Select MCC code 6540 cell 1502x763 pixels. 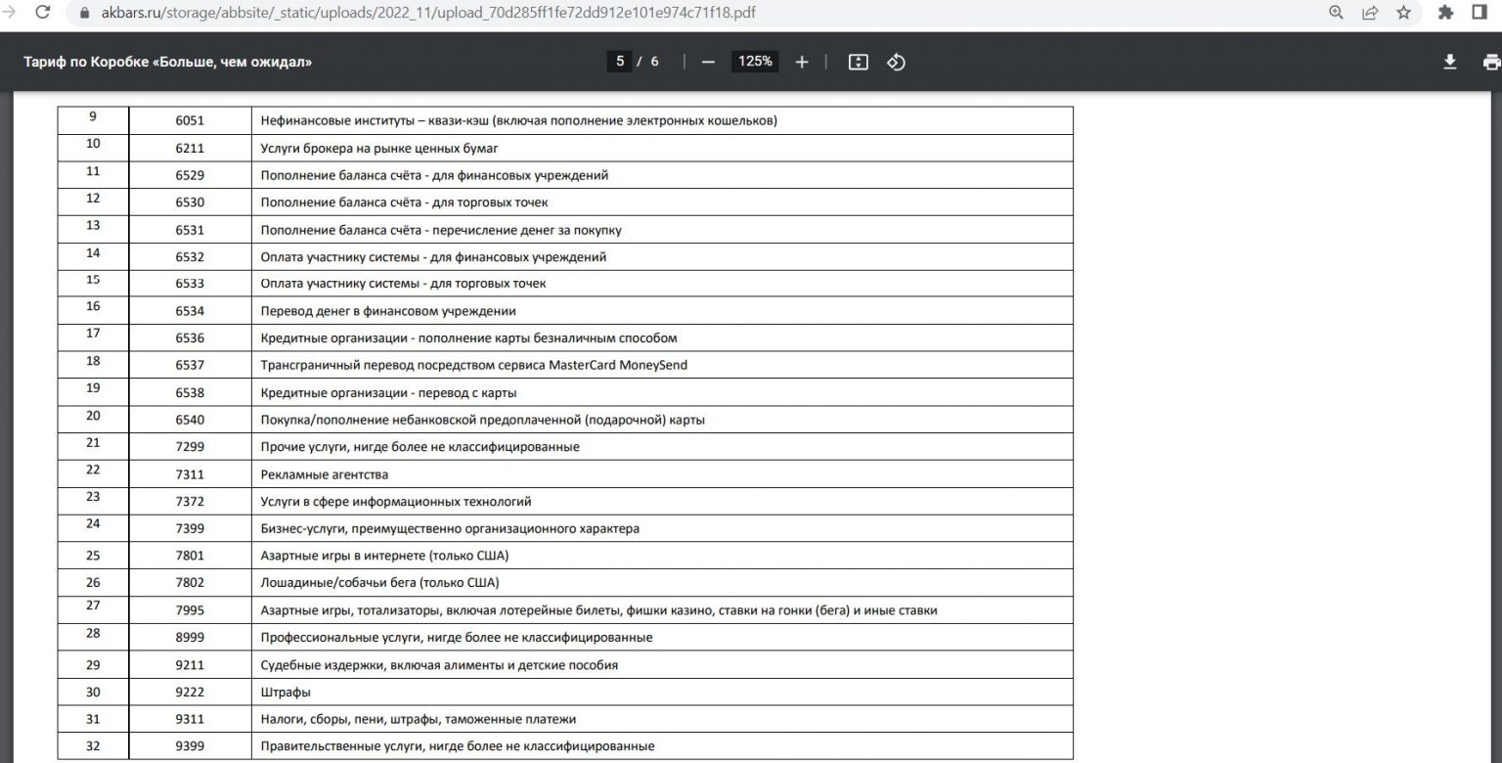pos(190,420)
